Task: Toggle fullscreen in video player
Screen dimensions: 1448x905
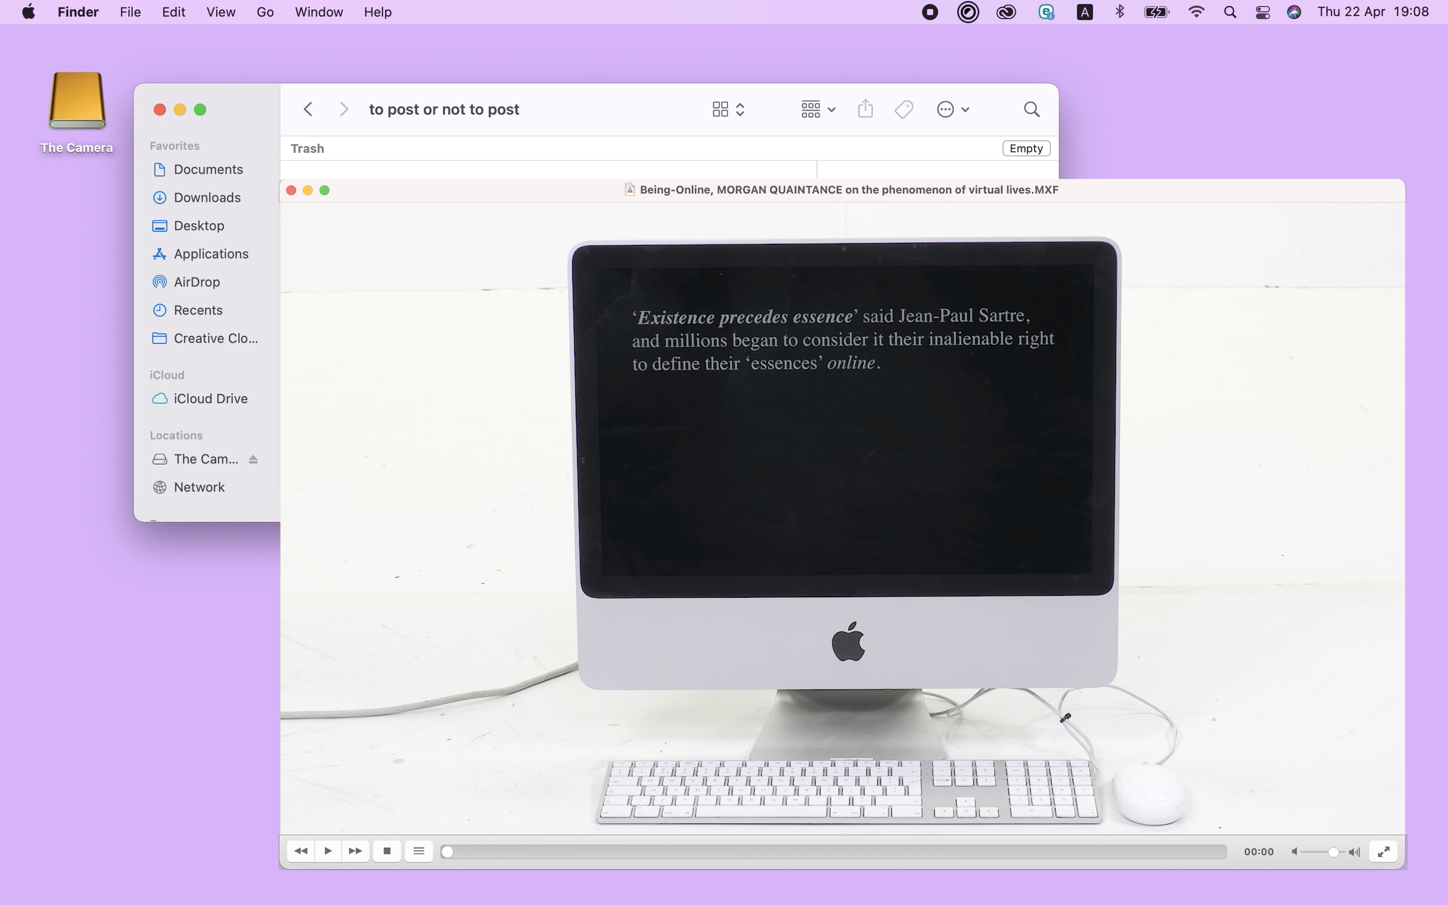Action: (x=1383, y=851)
